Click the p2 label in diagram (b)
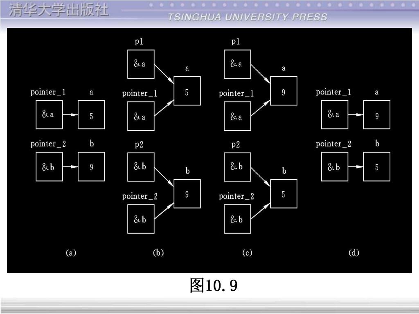 coord(139,145)
